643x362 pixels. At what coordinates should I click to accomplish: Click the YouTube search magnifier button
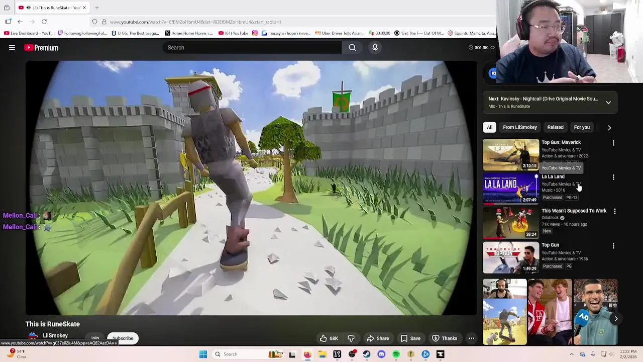pyautogui.click(x=352, y=47)
